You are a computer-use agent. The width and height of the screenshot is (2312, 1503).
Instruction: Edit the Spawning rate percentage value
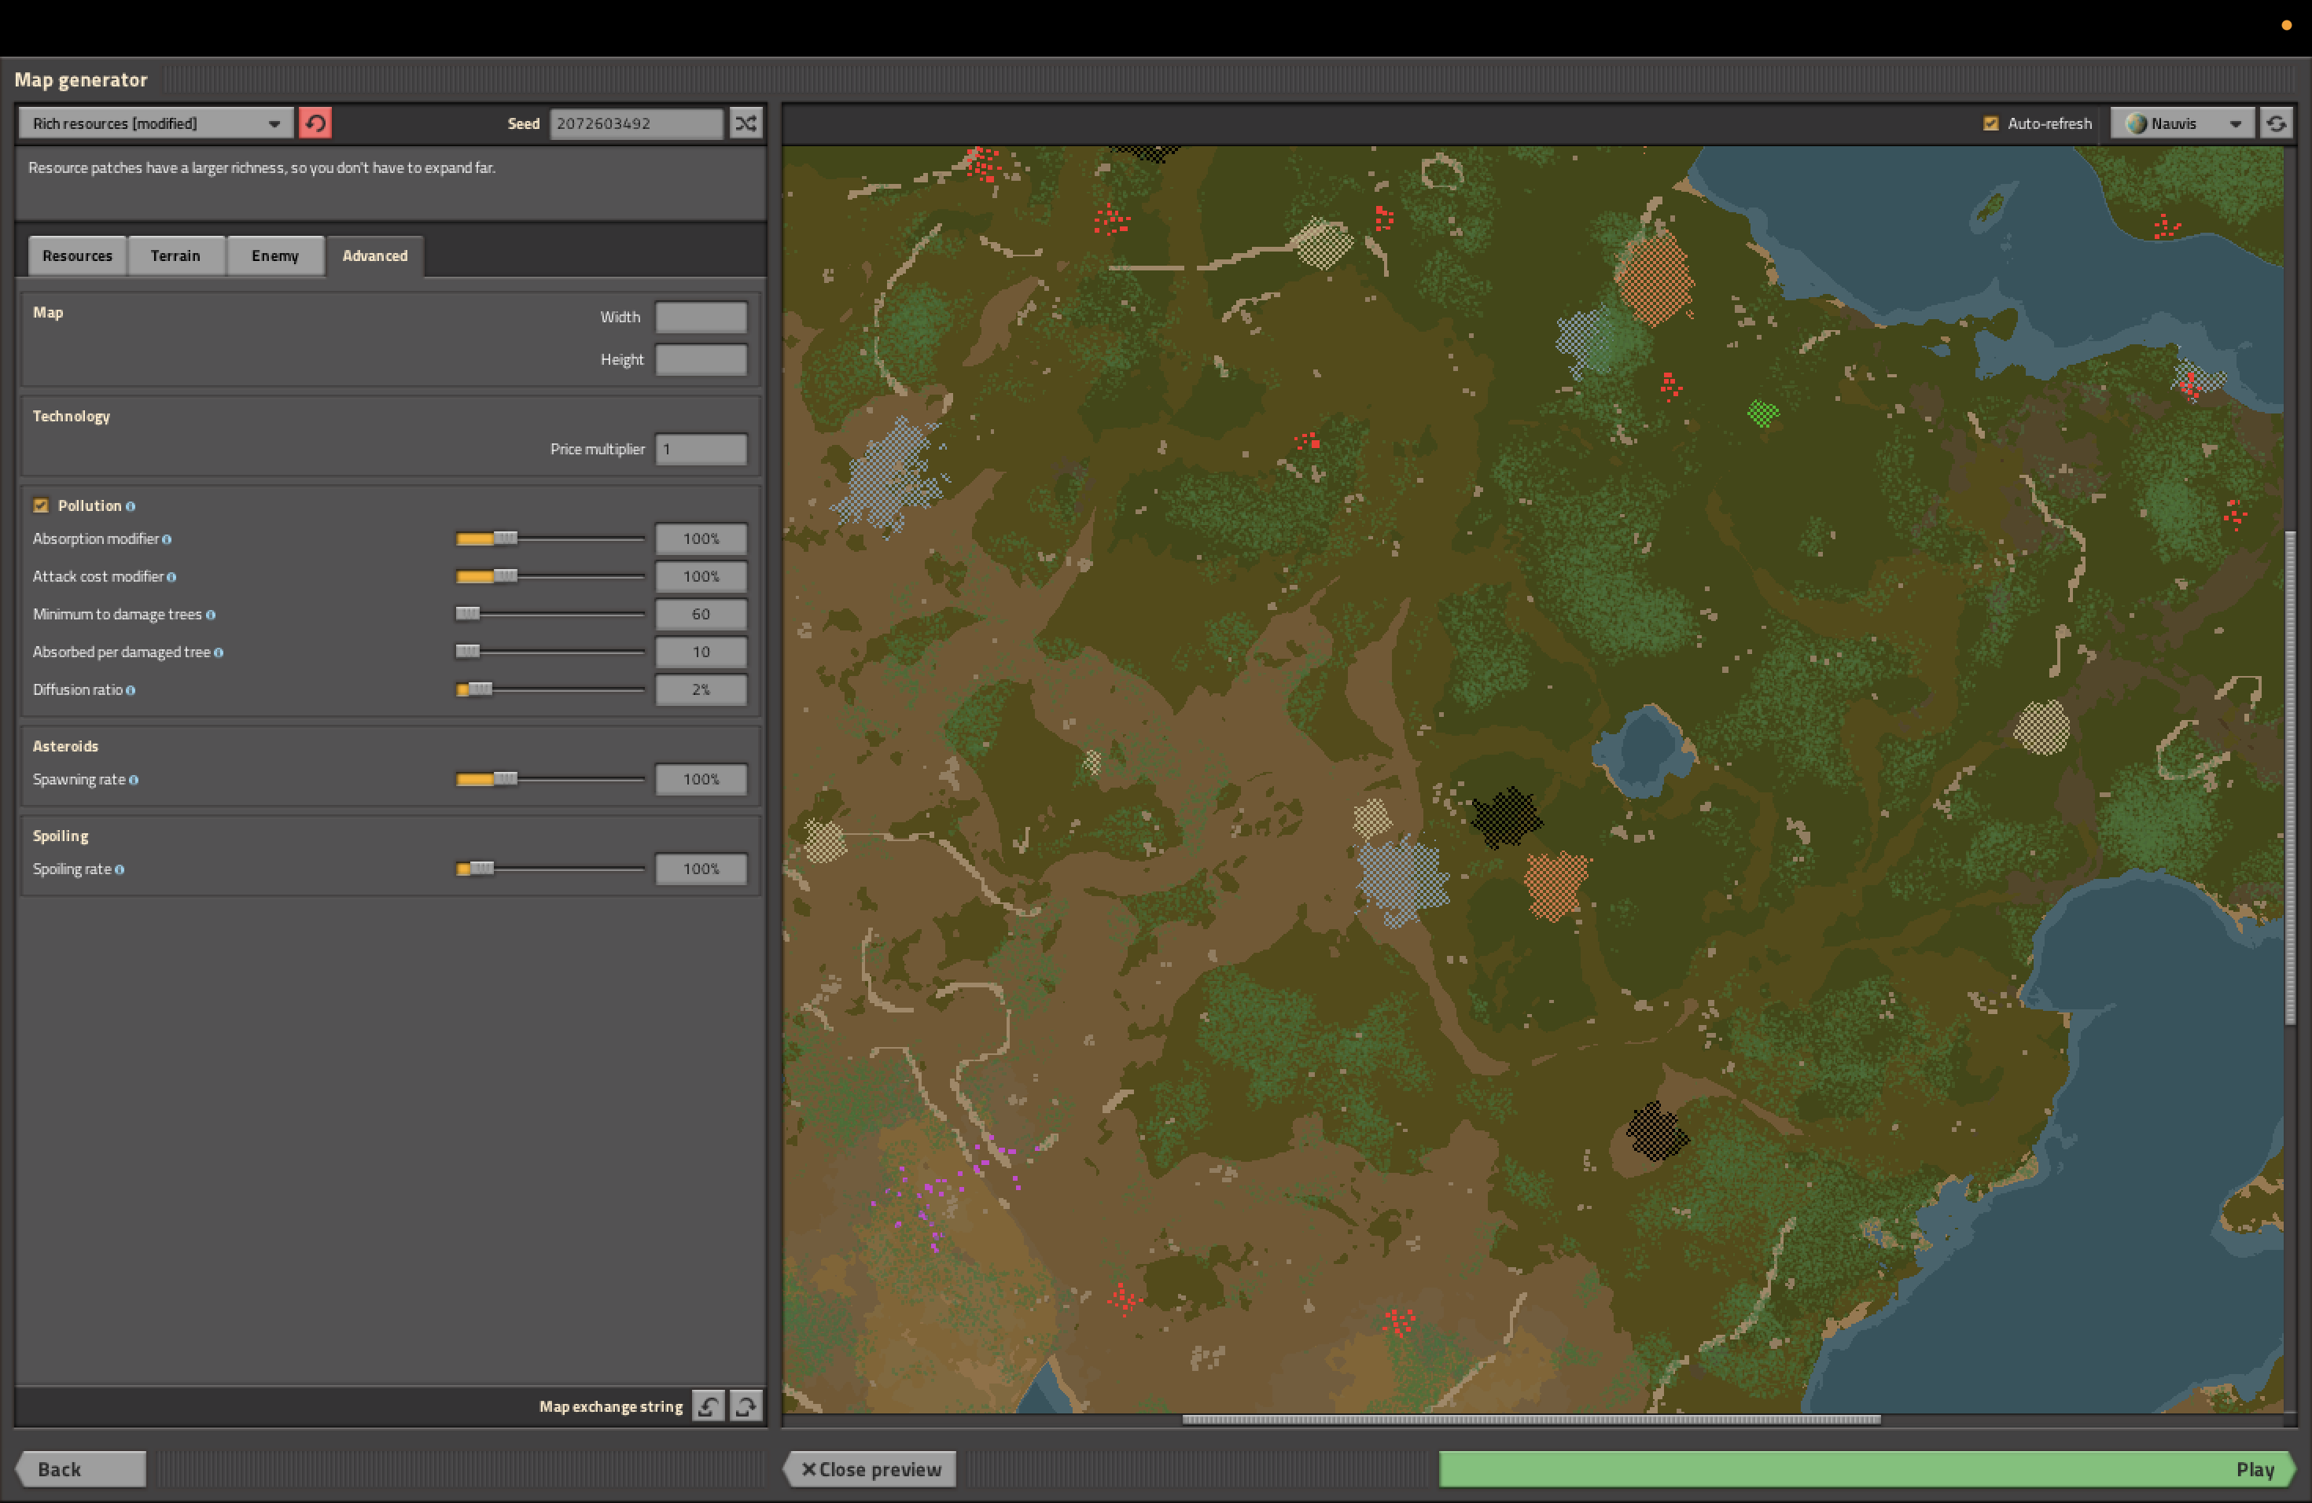[x=701, y=780]
